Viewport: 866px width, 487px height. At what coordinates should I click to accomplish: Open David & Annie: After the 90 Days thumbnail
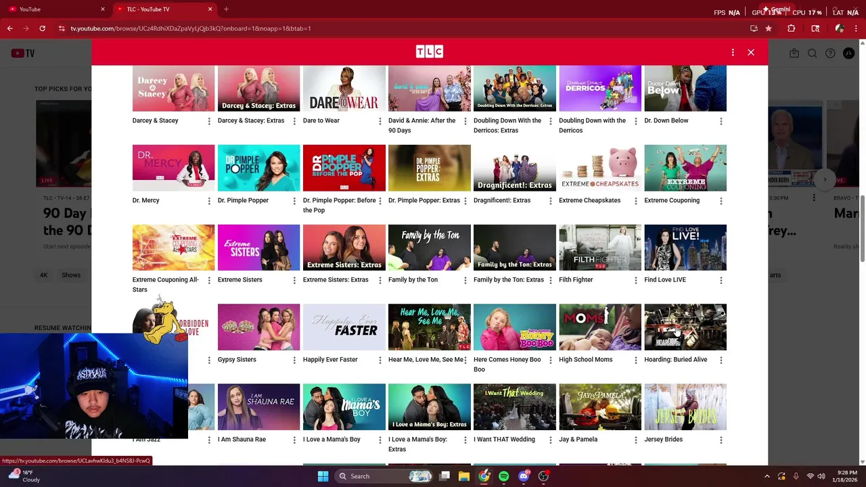[x=429, y=89]
